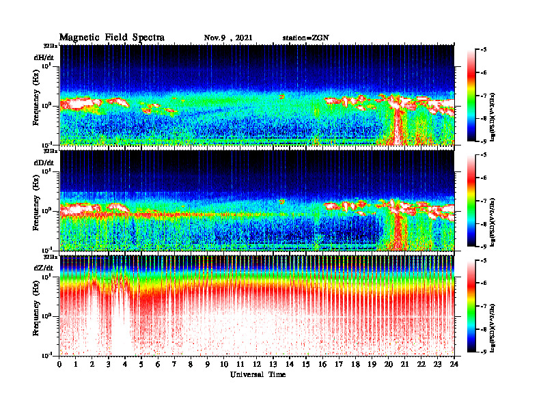Click hour tick label 13 on time axis
Viewport: 541px width, 418px height.
(273, 364)
